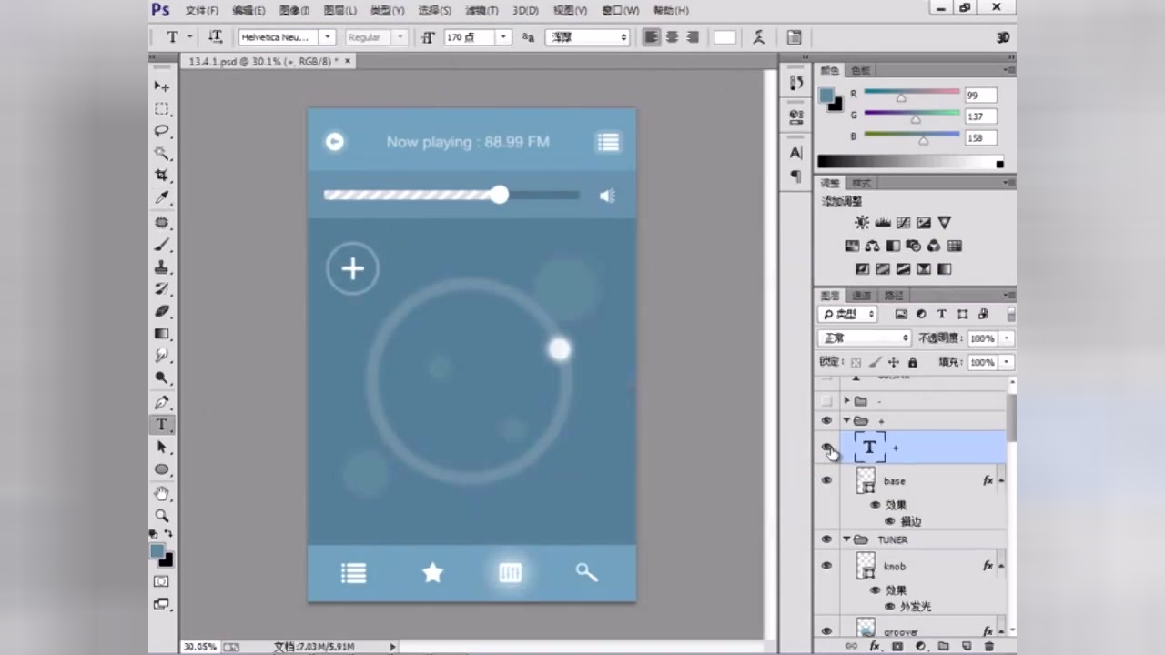Select the Move tool
Screen dimensions: 1165x655
tap(162, 86)
